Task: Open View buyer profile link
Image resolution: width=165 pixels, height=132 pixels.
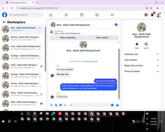Action: coord(91,61)
